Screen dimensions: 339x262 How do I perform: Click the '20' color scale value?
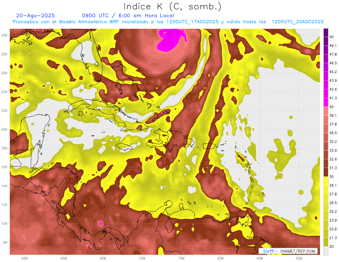(331, 247)
